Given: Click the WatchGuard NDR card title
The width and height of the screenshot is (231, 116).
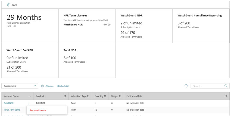Looking at the screenshot, I should point(132,15).
